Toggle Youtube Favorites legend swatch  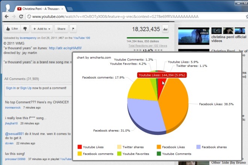119,154
